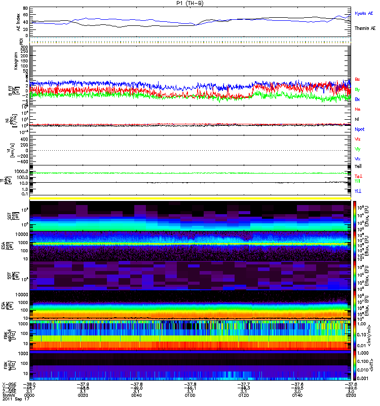Viewport: 380px width, 406px height.
Task: Click the X-GSE value "-37.7"
Action: click(244, 385)
